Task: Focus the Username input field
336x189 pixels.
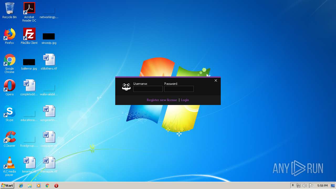Action: coord(148,89)
